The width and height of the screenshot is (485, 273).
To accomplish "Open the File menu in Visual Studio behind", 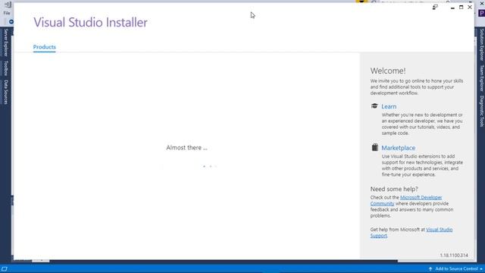I will point(7,13).
